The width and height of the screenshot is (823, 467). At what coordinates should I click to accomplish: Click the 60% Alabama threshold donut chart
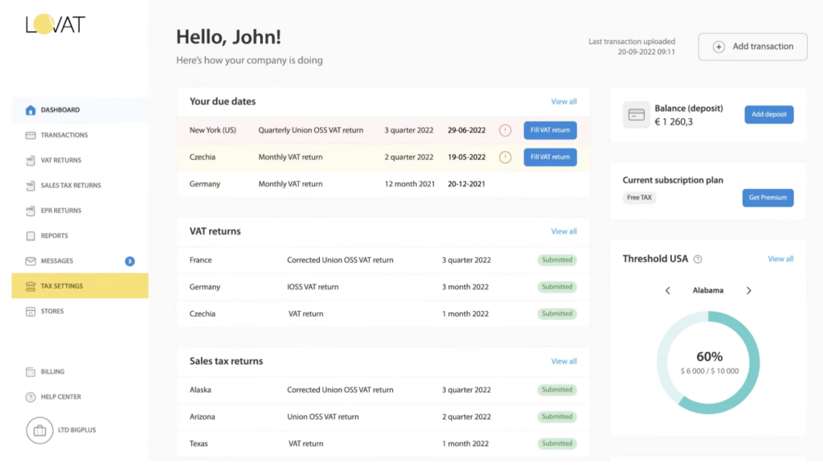tap(708, 363)
